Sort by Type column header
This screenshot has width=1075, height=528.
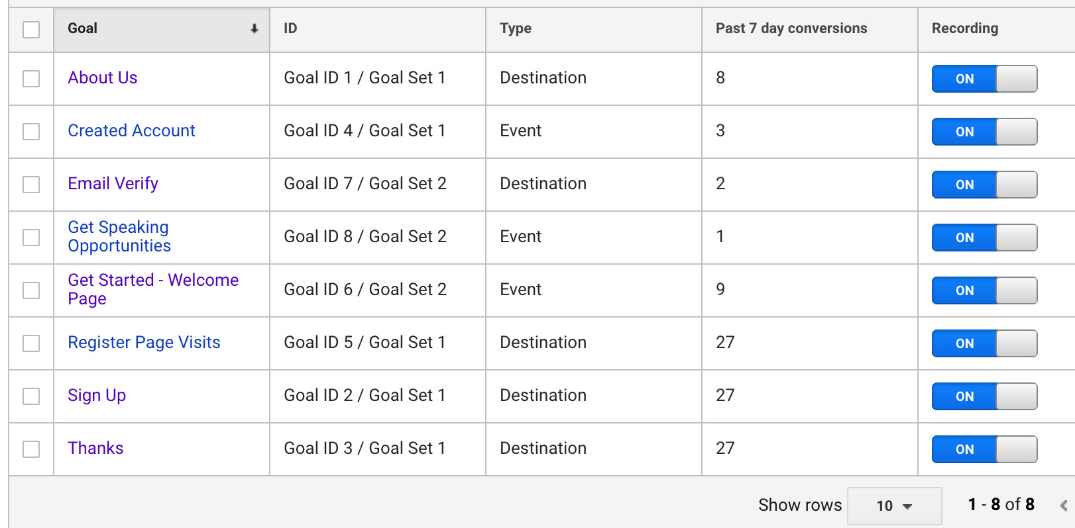516,28
